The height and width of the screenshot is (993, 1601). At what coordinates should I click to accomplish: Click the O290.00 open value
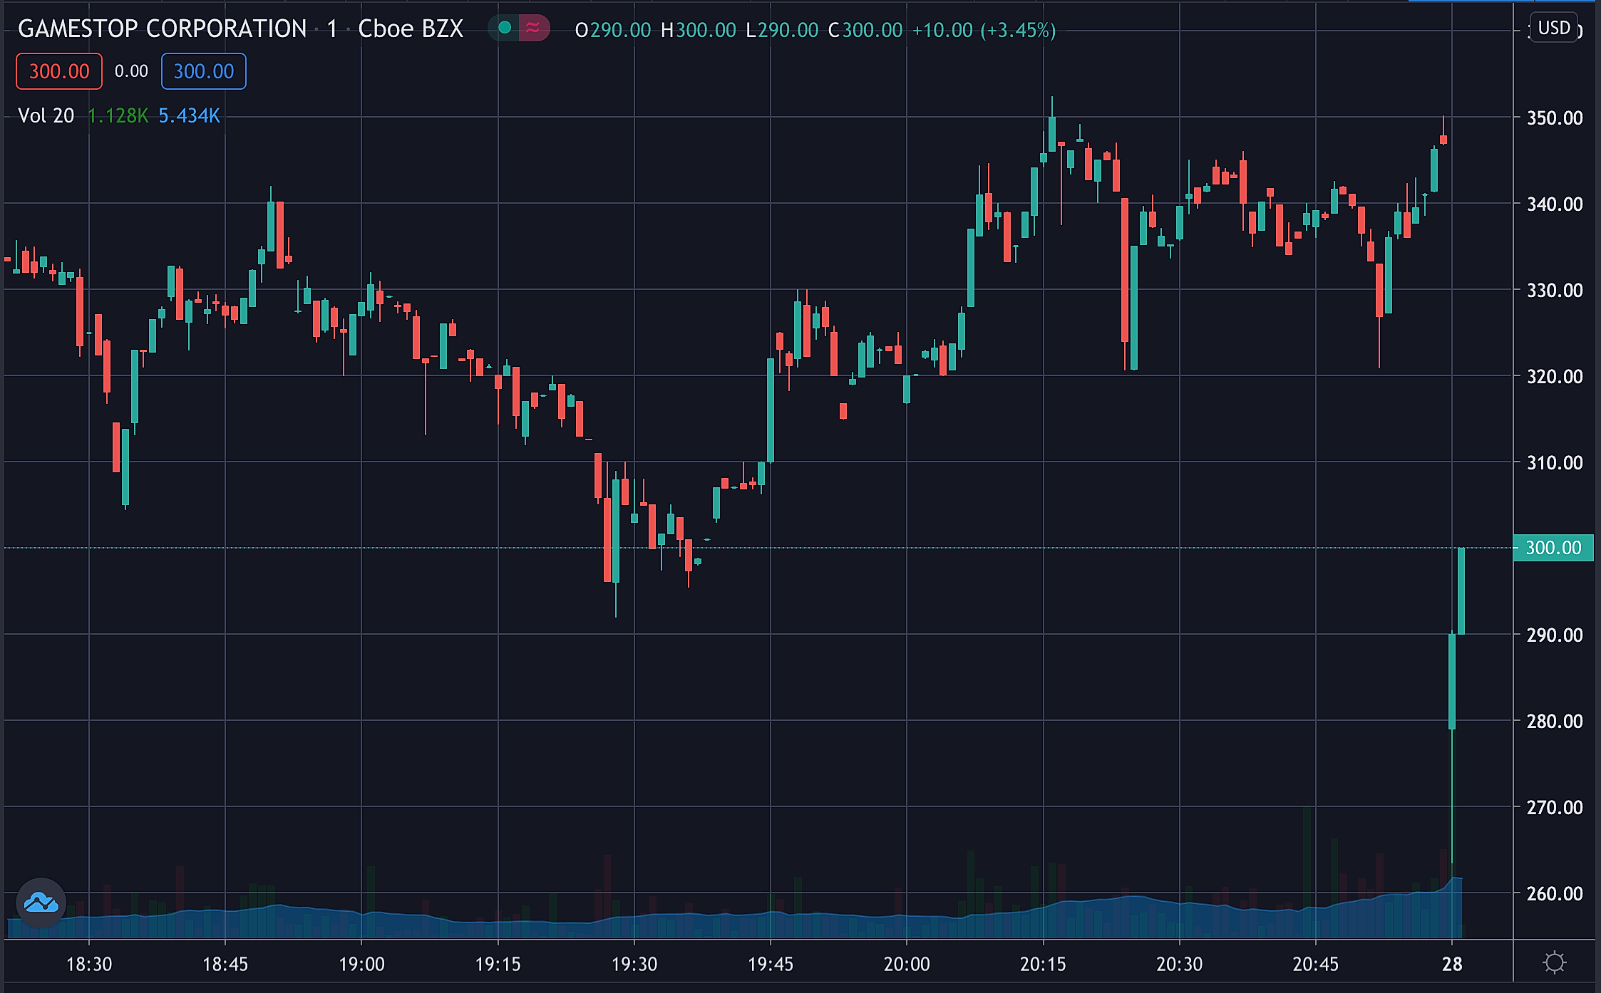(613, 30)
